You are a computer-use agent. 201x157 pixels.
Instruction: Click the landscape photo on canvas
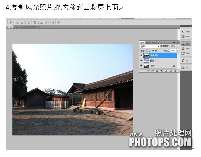coord(73,90)
